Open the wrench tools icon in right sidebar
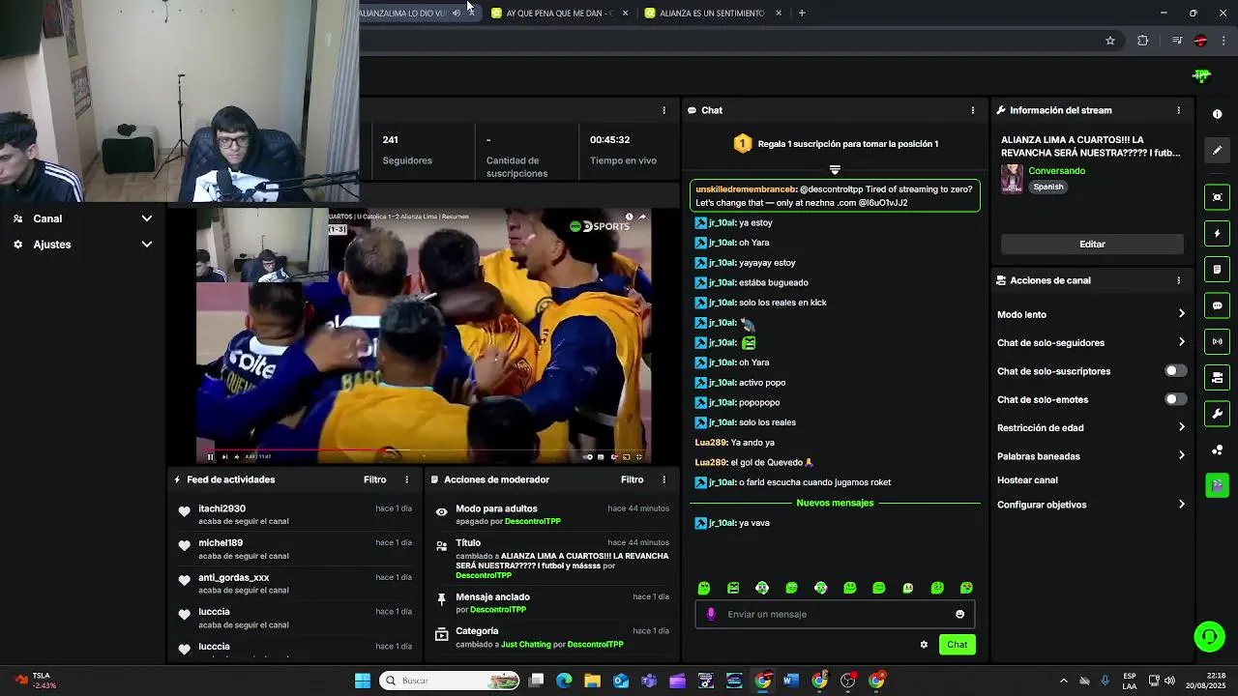 pyautogui.click(x=1217, y=414)
